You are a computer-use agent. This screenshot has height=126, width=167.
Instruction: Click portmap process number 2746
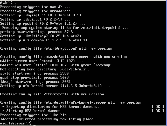(x=68, y=32)
